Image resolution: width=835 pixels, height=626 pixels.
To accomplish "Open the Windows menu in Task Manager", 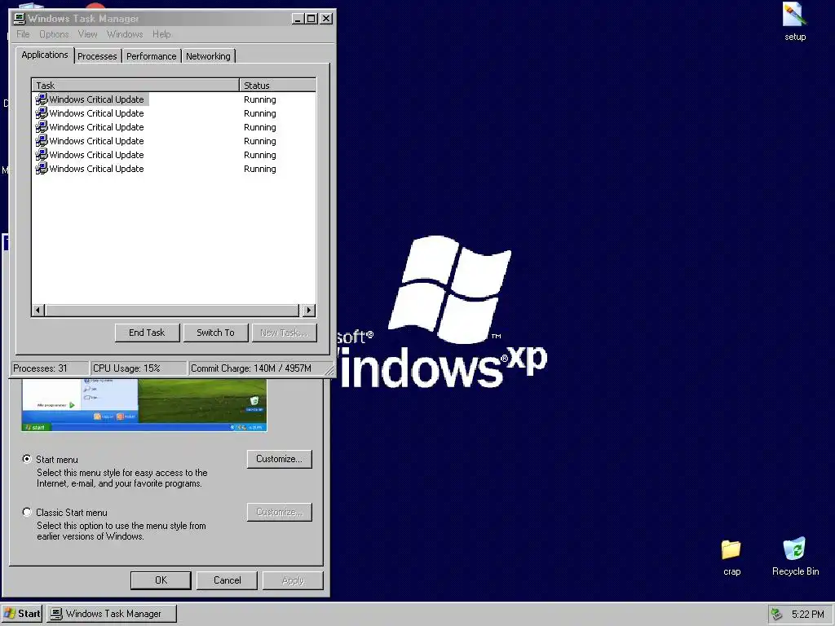I will point(125,34).
